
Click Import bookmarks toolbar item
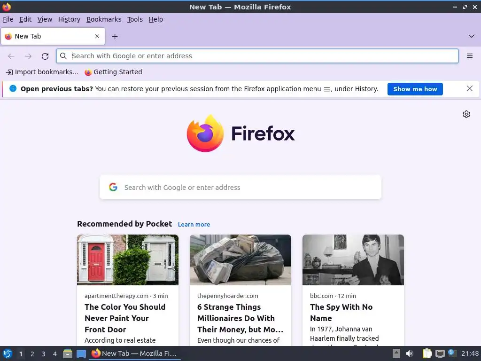(42, 72)
